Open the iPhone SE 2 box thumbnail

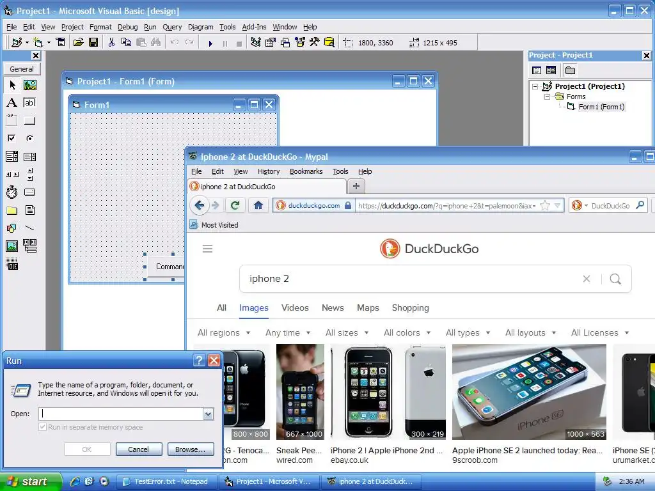tap(529, 392)
